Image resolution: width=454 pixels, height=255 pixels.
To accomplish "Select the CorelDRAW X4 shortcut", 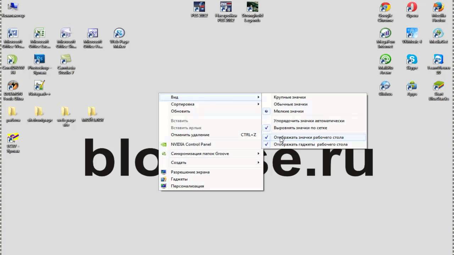I will click(x=13, y=64).
